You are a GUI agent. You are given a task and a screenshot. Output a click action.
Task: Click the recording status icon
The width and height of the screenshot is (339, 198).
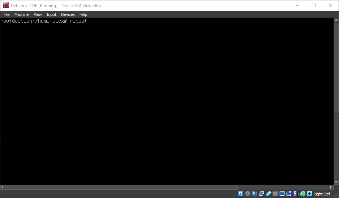point(289,194)
